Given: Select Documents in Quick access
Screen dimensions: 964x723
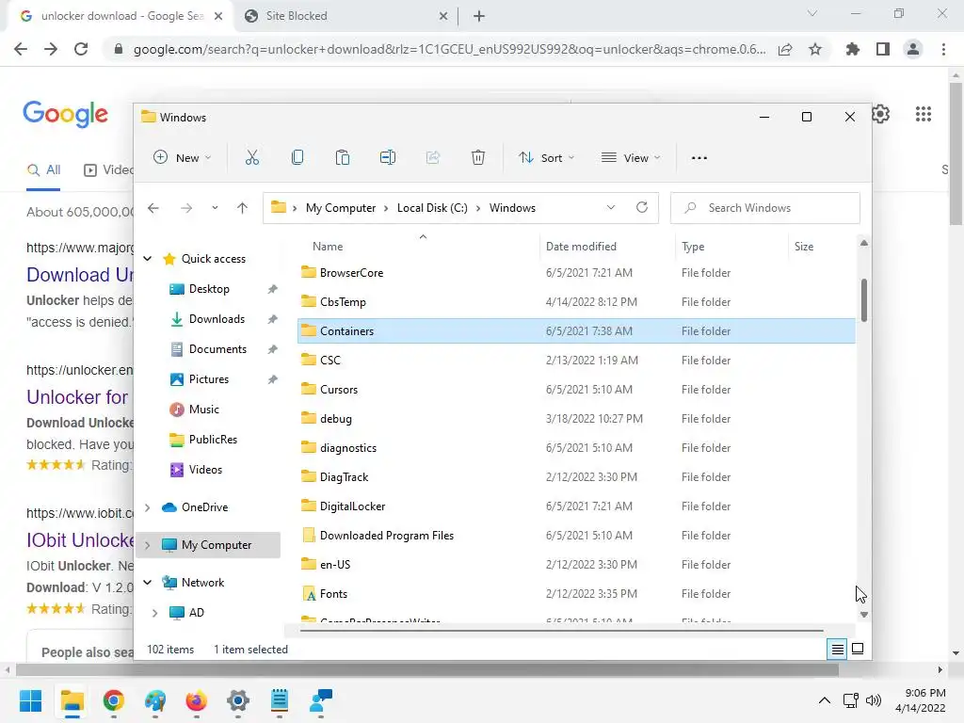Looking at the screenshot, I should tap(217, 349).
